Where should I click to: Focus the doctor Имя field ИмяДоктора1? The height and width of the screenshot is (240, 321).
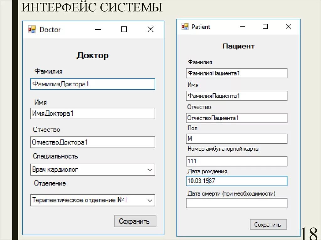(92, 114)
